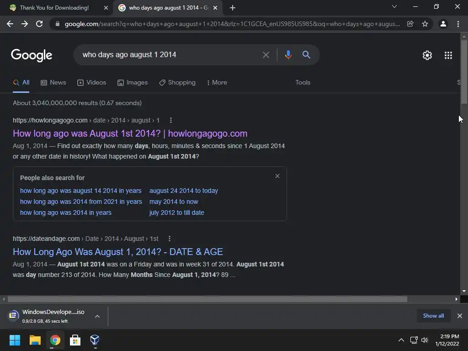Screen dimensions: 468x351
Task: Close the Google search tab
Action: (215, 8)
